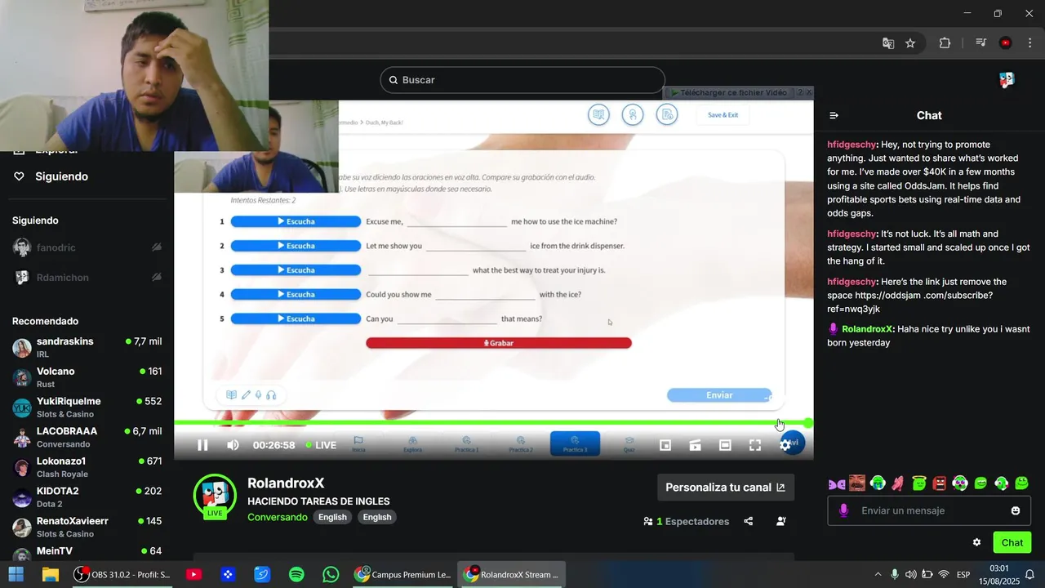Send message with the green Chat button
1045x588 pixels.
(x=1012, y=542)
